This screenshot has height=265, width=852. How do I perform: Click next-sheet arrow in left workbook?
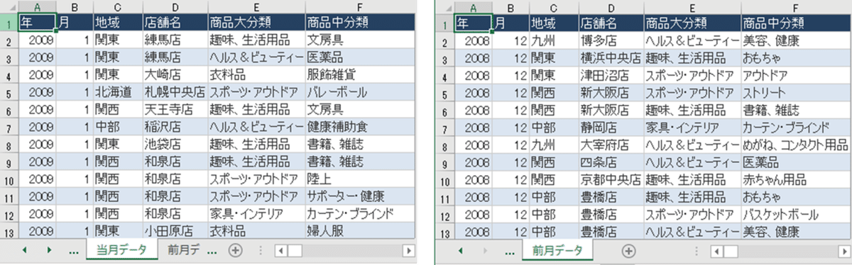(x=49, y=250)
